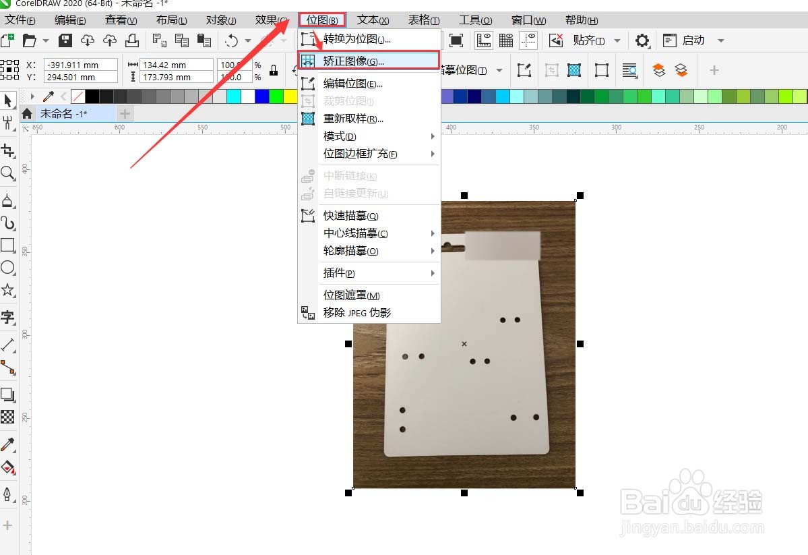Select the Zoom magnifier tool
The width and height of the screenshot is (808, 555).
point(7,173)
